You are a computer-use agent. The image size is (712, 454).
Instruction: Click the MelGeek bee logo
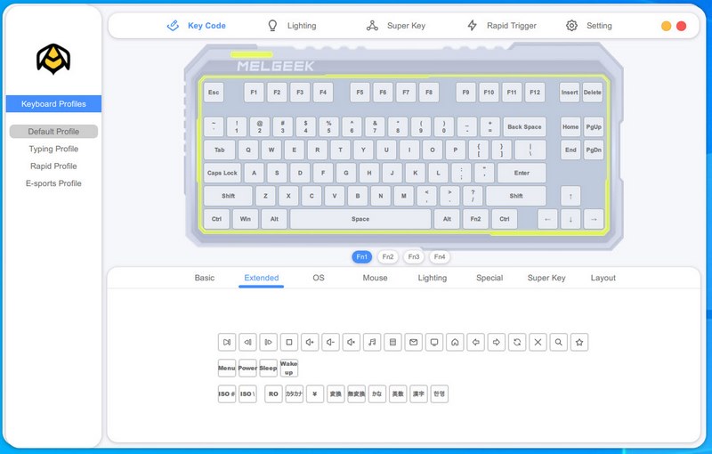click(53, 59)
